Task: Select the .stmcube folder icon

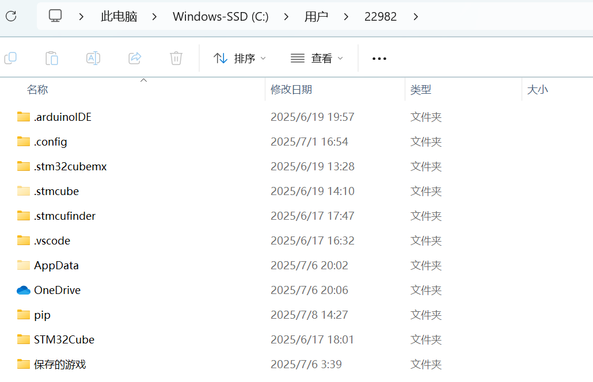Action: coord(24,191)
